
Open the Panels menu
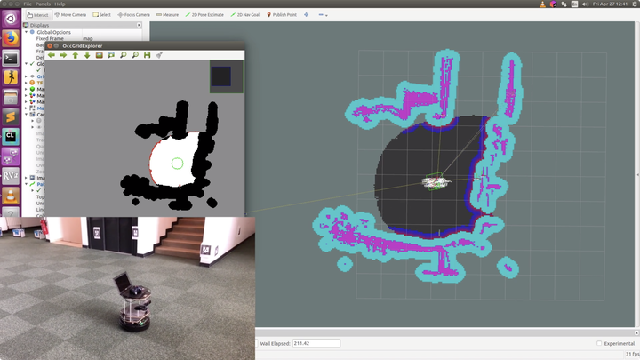[x=43, y=4]
